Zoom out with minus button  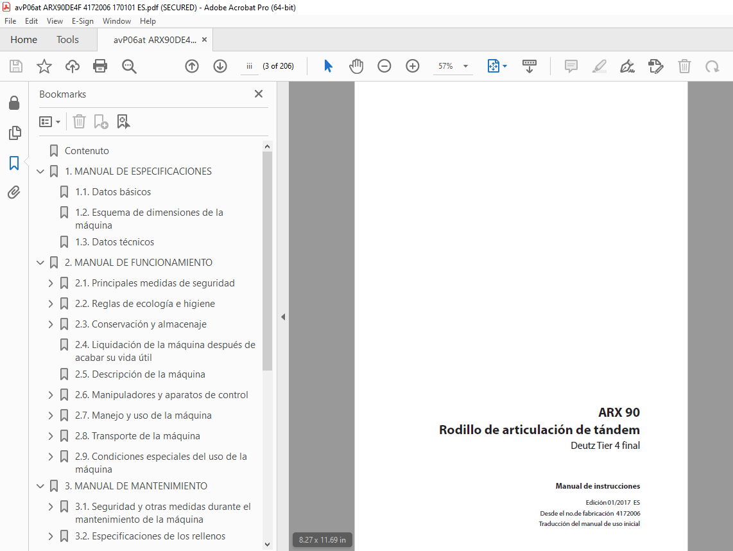click(x=384, y=66)
